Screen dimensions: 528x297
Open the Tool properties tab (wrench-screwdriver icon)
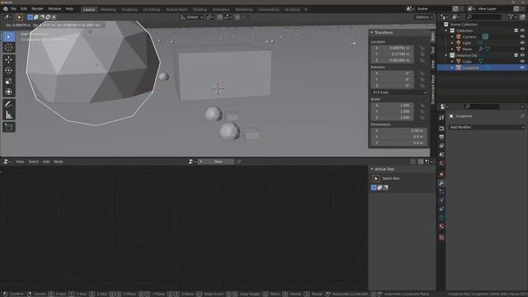441,117
